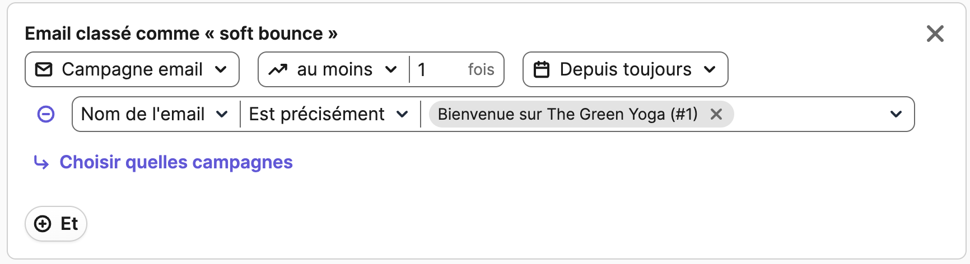Click the trending arrow icon beside au moins
The height and width of the screenshot is (264, 970).
278,69
